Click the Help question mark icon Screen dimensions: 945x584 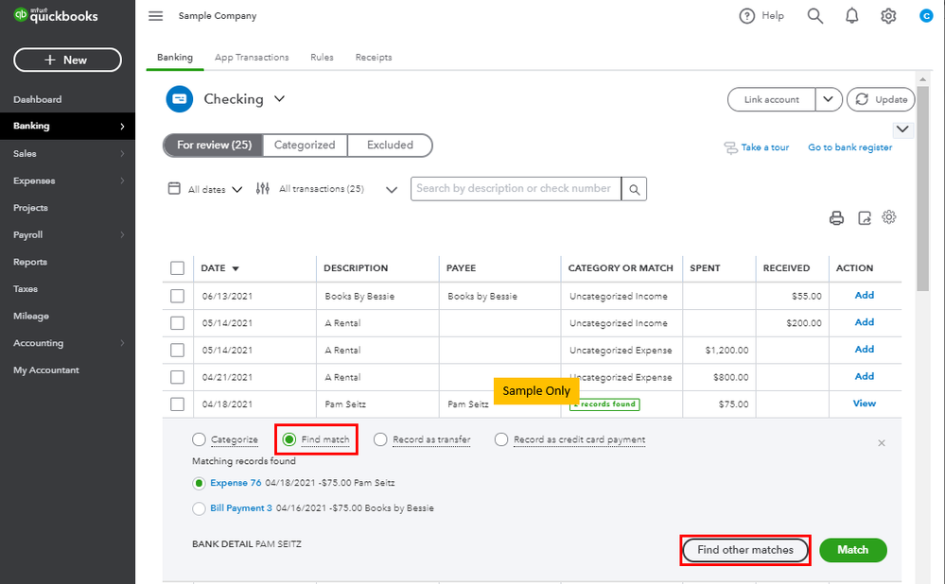747,16
